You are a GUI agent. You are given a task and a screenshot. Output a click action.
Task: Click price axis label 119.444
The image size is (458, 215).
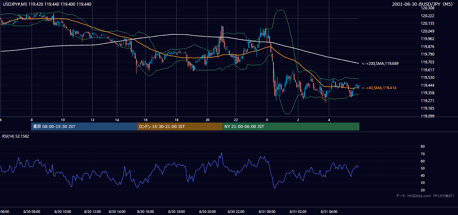pos(428,85)
